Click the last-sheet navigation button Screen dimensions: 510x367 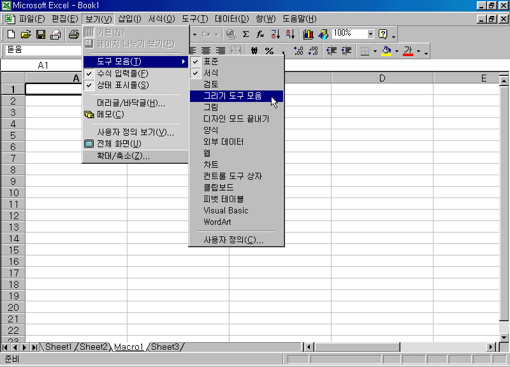[x=34, y=347]
